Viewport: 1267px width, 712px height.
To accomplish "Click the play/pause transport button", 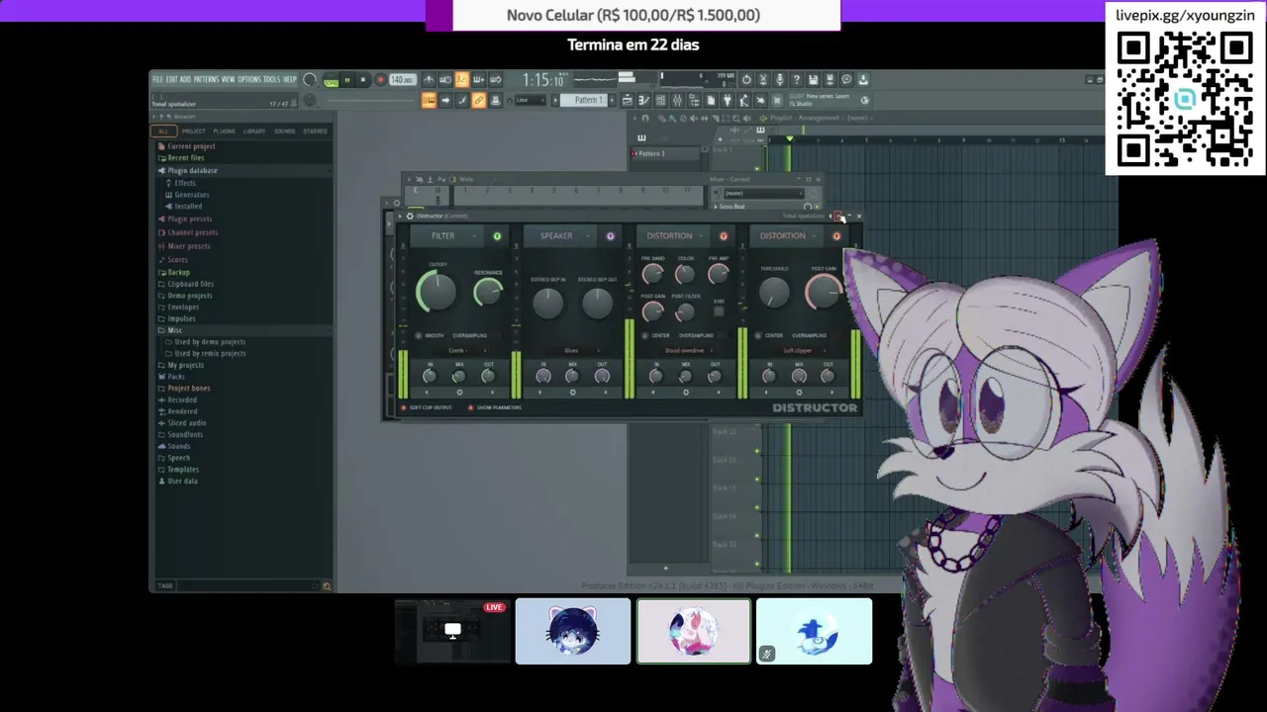I will tap(346, 80).
